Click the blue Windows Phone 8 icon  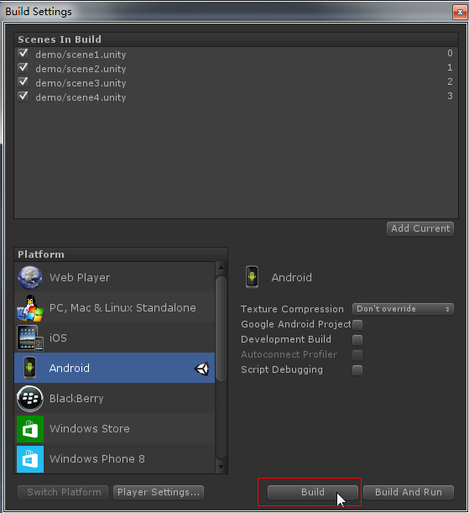pos(29,459)
